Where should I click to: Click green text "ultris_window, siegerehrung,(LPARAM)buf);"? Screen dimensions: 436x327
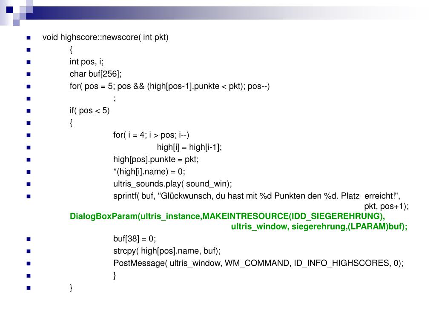point(319,227)
